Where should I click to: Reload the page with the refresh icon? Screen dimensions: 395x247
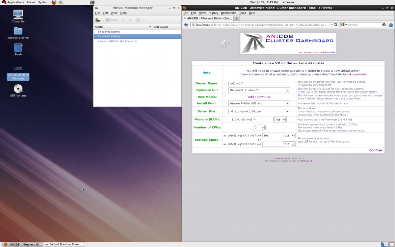coord(336,25)
